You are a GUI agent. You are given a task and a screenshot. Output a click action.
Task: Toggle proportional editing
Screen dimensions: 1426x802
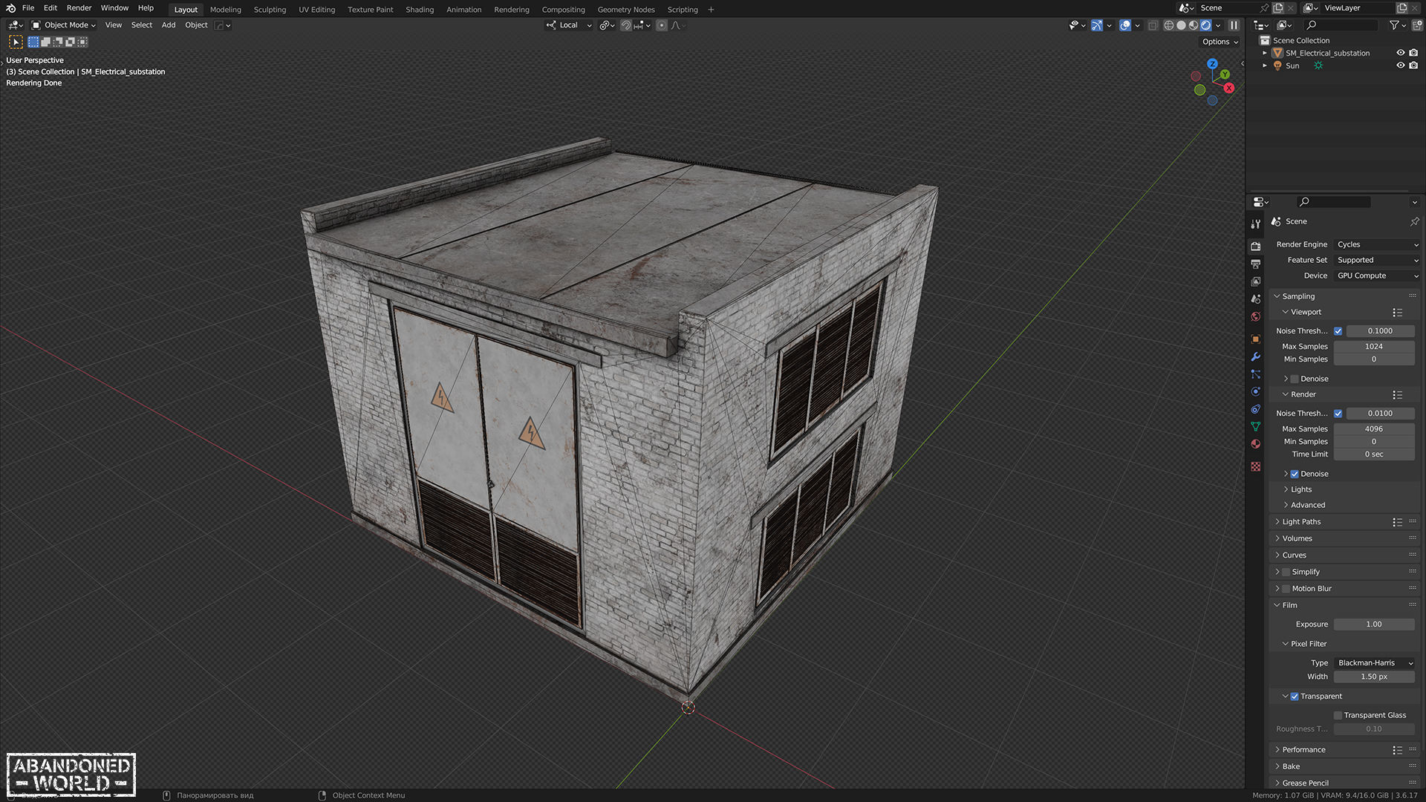point(662,25)
